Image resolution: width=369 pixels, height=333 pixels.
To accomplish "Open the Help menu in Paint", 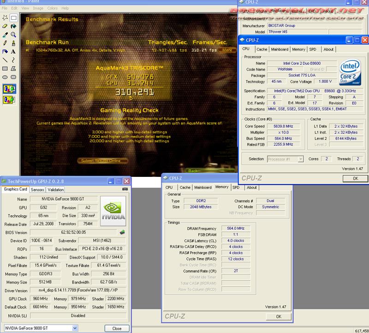I will pos(65,8).
